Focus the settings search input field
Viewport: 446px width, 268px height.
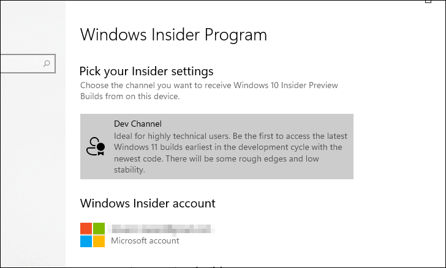click(x=28, y=64)
